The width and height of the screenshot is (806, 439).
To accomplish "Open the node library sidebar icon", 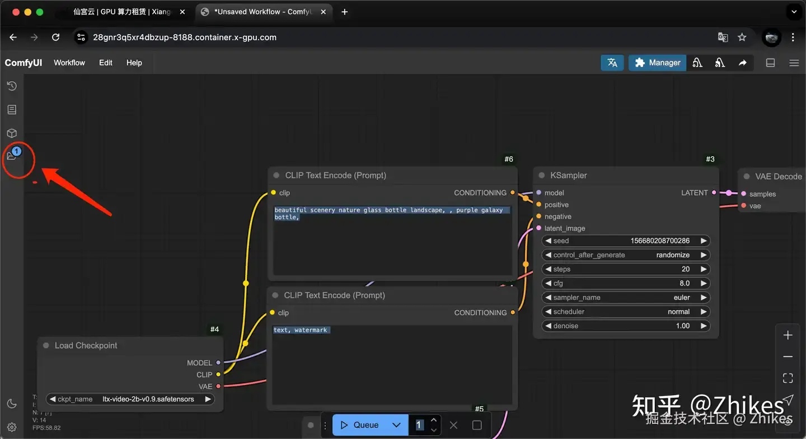I will pos(12,109).
